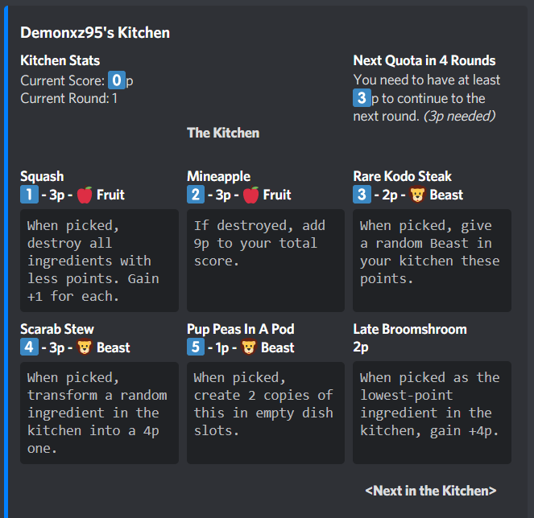Click the number 2 emoji beside Mineapple
Image resolution: width=534 pixels, height=518 pixels.
pos(196,195)
